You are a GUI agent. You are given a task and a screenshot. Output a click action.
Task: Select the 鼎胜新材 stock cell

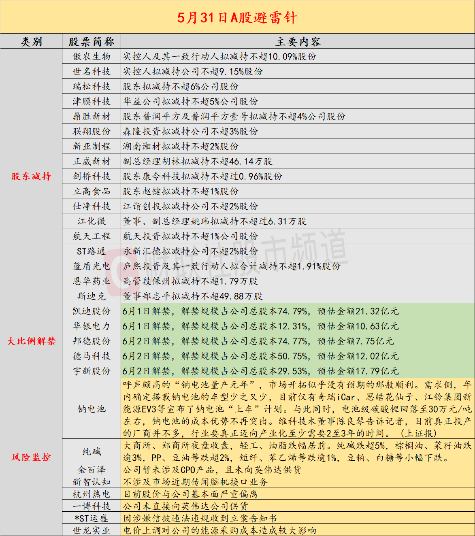coord(92,116)
